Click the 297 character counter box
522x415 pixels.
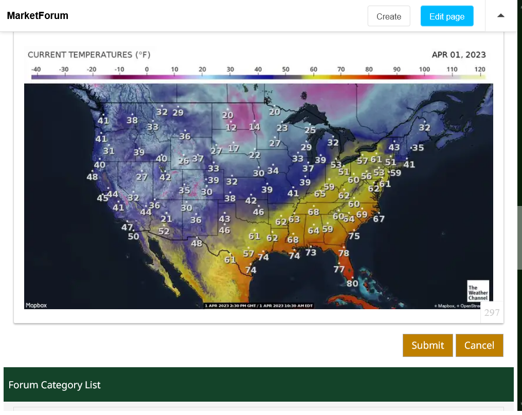pyautogui.click(x=492, y=312)
